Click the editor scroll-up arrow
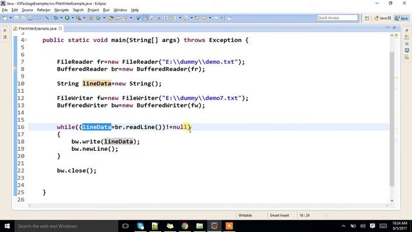The height and width of the screenshot is (232, 412). click(x=392, y=35)
